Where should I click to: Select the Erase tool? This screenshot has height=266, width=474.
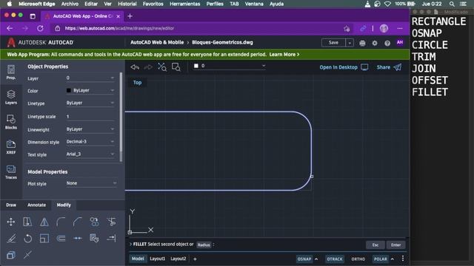pyautogui.click(x=11, y=239)
